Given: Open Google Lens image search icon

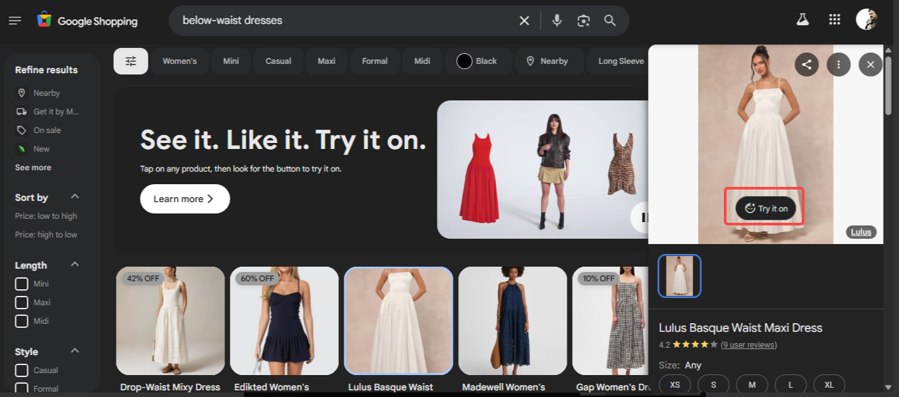Looking at the screenshot, I should [583, 21].
